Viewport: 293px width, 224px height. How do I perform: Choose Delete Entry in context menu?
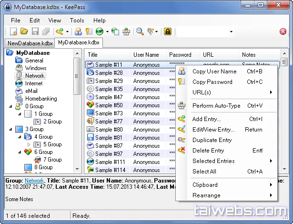(x=227, y=151)
